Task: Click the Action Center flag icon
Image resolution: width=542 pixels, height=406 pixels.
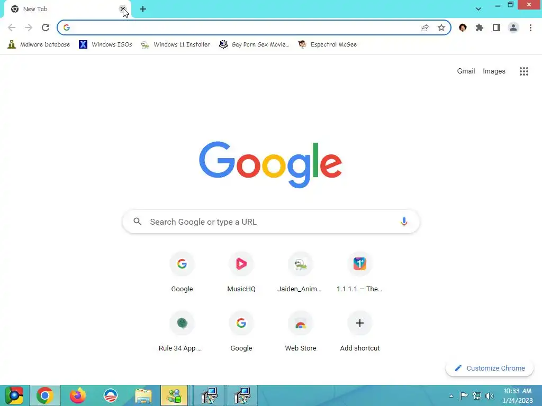Action: coord(464,395)
